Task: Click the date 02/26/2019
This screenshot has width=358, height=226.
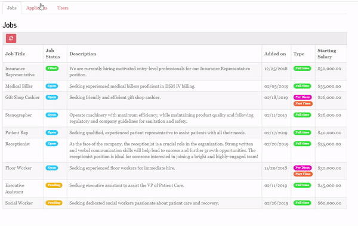Action: pos(276,203)
